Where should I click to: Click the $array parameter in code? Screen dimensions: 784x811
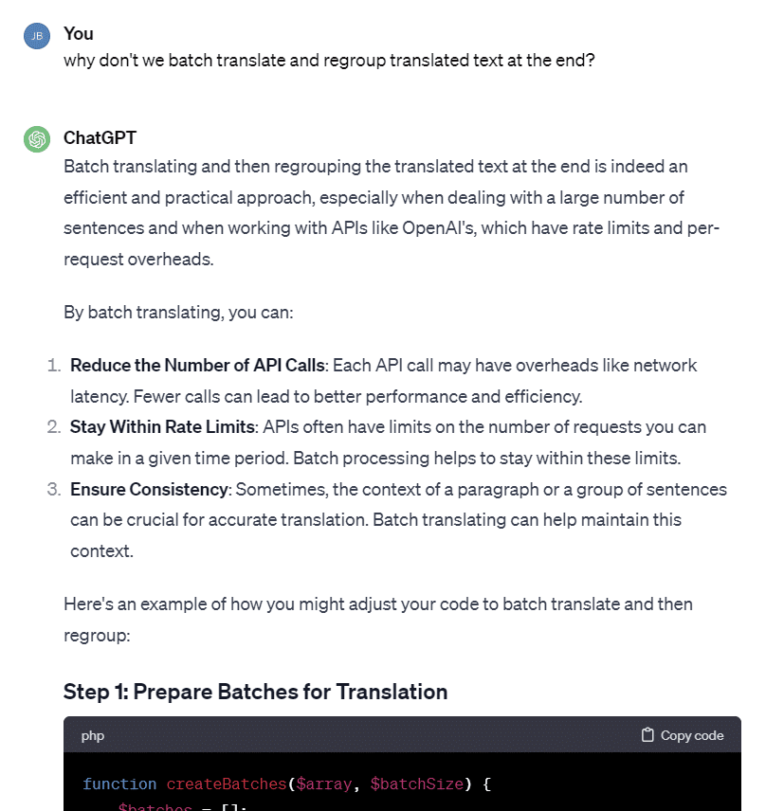coord(324,784)
